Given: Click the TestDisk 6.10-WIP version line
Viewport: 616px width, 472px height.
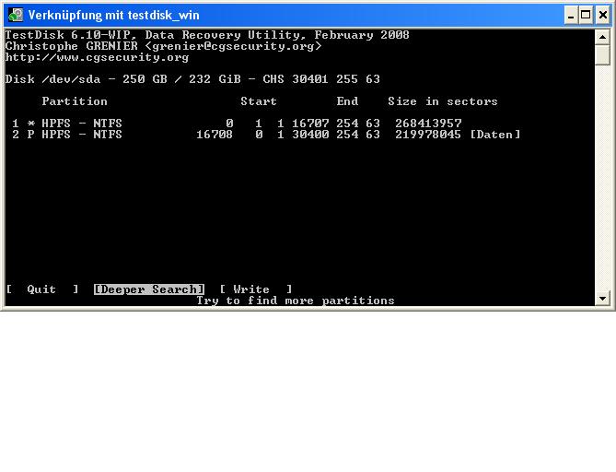Looking at the screenshot, I should pos(207,35).
